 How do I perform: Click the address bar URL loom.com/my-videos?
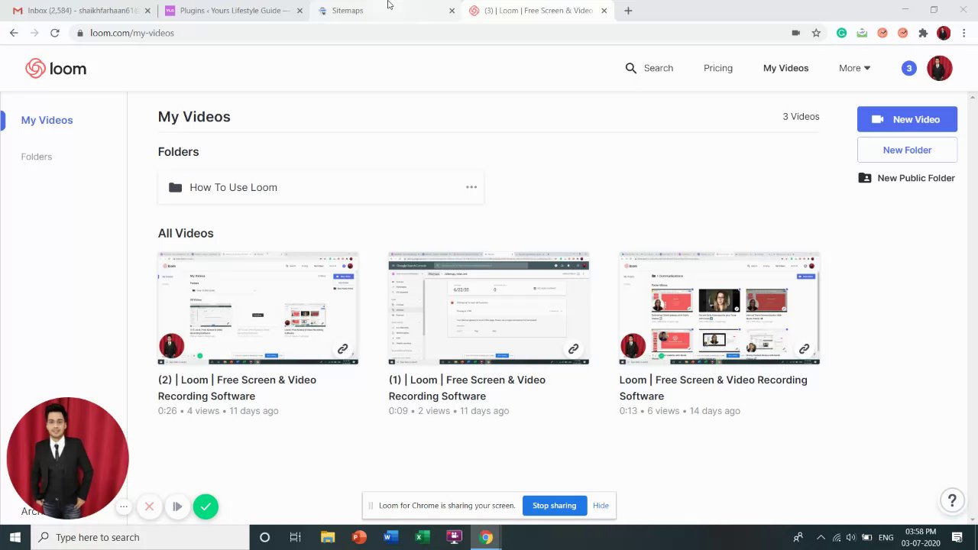point(132,33)
